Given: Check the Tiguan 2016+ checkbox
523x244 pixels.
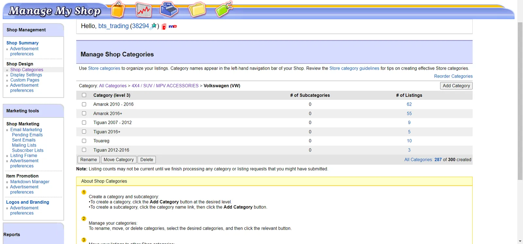Looking at the screenshot, I should click(x=84, y=132).
